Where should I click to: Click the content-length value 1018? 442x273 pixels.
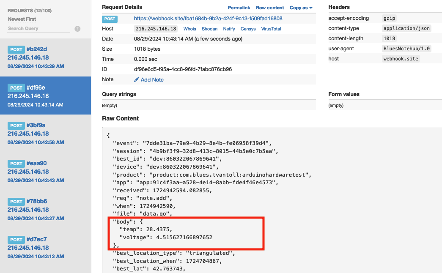click(389, 38)
